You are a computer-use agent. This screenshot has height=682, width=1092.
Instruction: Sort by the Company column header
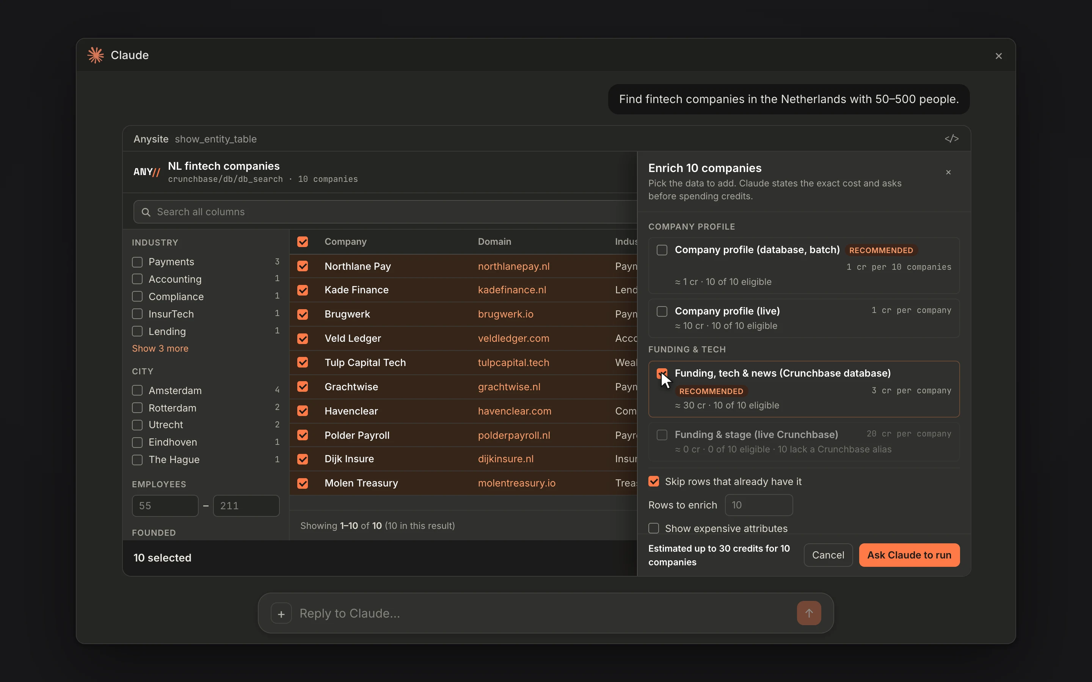(x=346, y=242)
